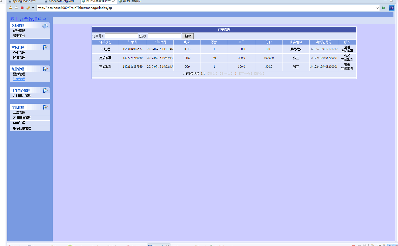398x246 pixels.
Task: Choose 退出系统 to log out
Action: click(19, 36)
